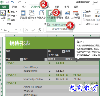Open the 分隔符 breaks dropdown arrow
This screenshot has width=100, height=96.
(60, 20)
